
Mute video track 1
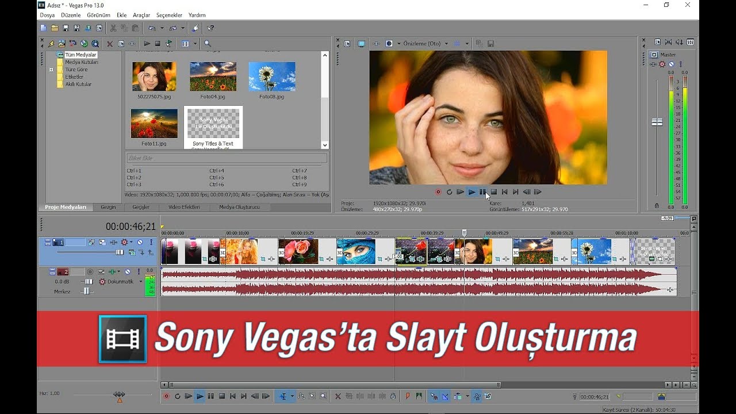[140, 242]
